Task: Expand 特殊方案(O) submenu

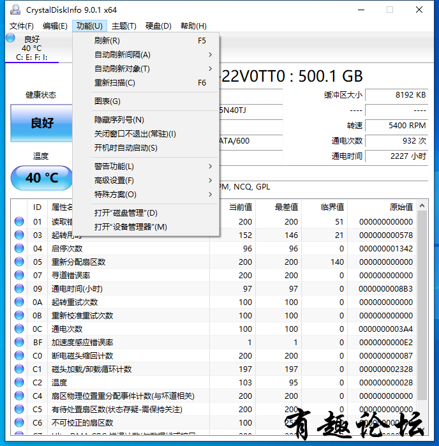Action: click(146, 195)
